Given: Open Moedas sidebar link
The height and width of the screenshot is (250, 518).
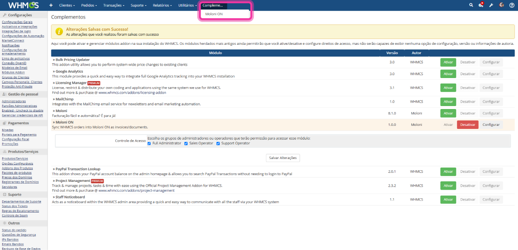Looking at the screenshot, I should [x=7, y=130].
